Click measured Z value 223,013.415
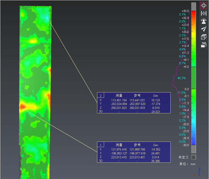The image size is (209, 179). [119, 157]
